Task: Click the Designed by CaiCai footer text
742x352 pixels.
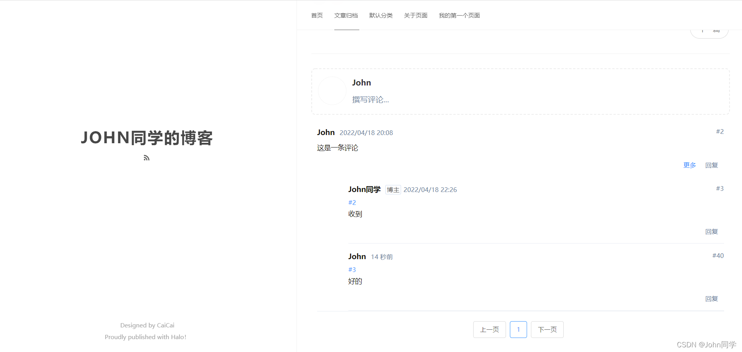Action: click(147, 325)
